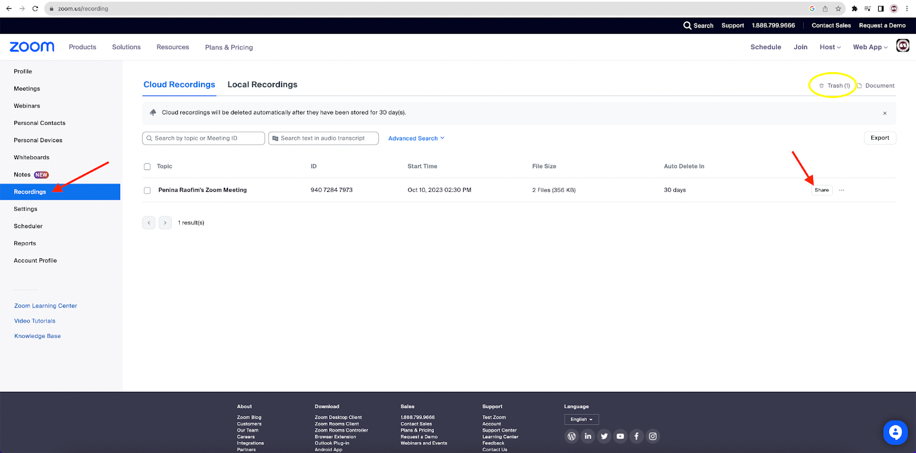This screenshot has width=916, height=453.
Task: Open Settings in the sidebar
Action: [26, 209]
